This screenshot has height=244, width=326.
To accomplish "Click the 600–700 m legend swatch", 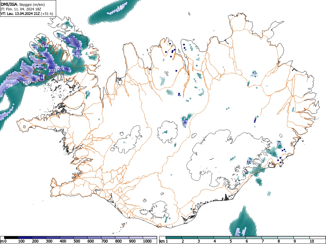I will (95, 237).
